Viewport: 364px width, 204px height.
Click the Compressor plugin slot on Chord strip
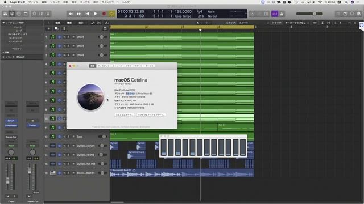[x=11, y=125]
